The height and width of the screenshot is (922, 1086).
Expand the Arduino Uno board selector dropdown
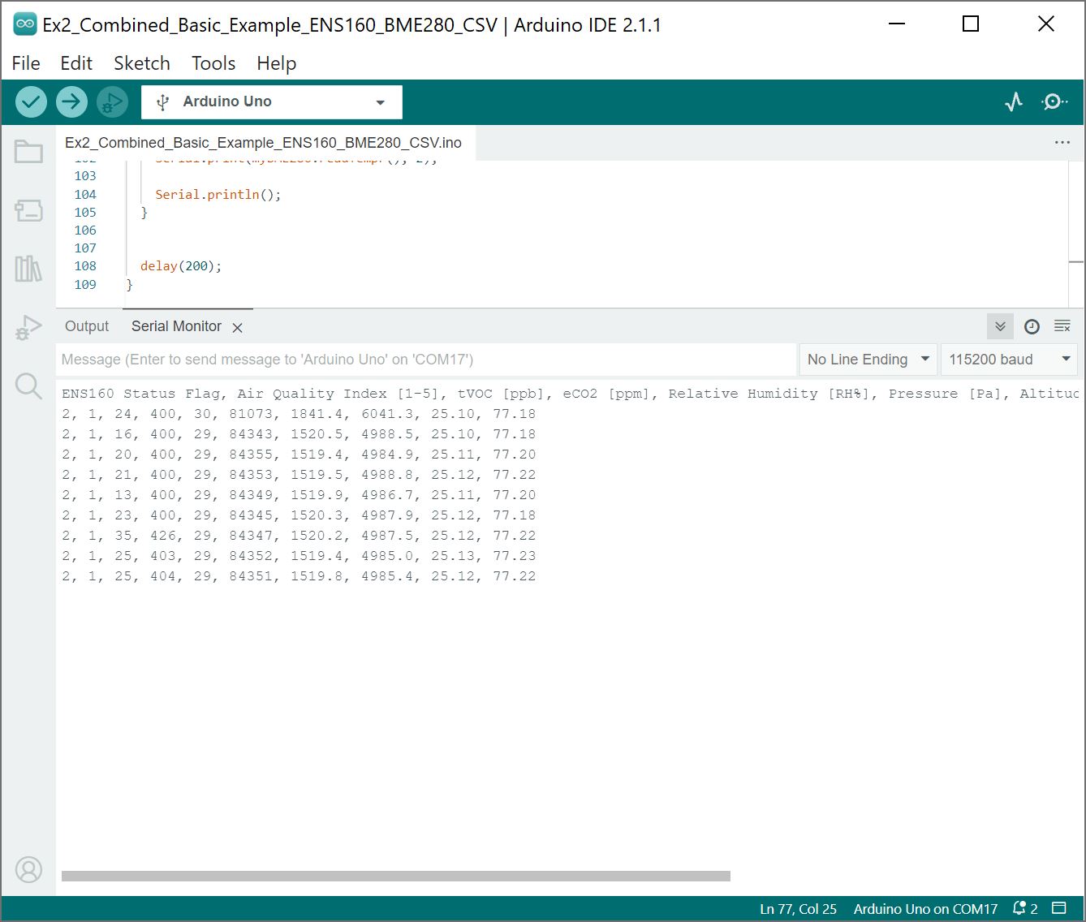272,102
